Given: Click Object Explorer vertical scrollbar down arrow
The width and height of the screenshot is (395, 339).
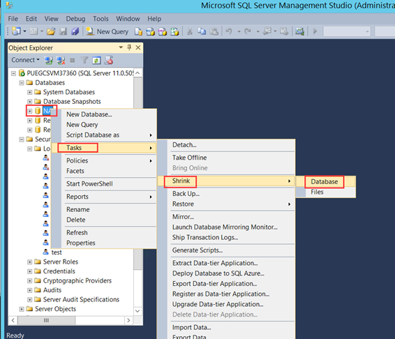Looking at the screenshot, I should coord(137,311).
